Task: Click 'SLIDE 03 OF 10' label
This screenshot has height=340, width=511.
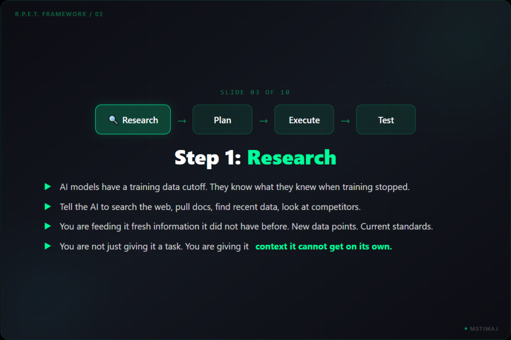Action: point(255,92)
